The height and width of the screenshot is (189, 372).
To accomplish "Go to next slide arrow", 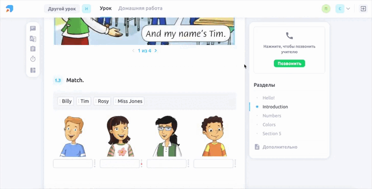I will (x=156, y=51).
